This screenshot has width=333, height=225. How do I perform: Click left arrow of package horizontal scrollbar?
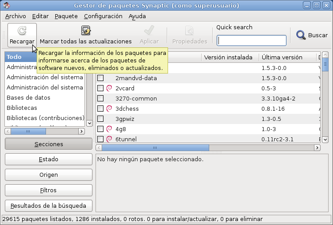(x=99, y=147)
